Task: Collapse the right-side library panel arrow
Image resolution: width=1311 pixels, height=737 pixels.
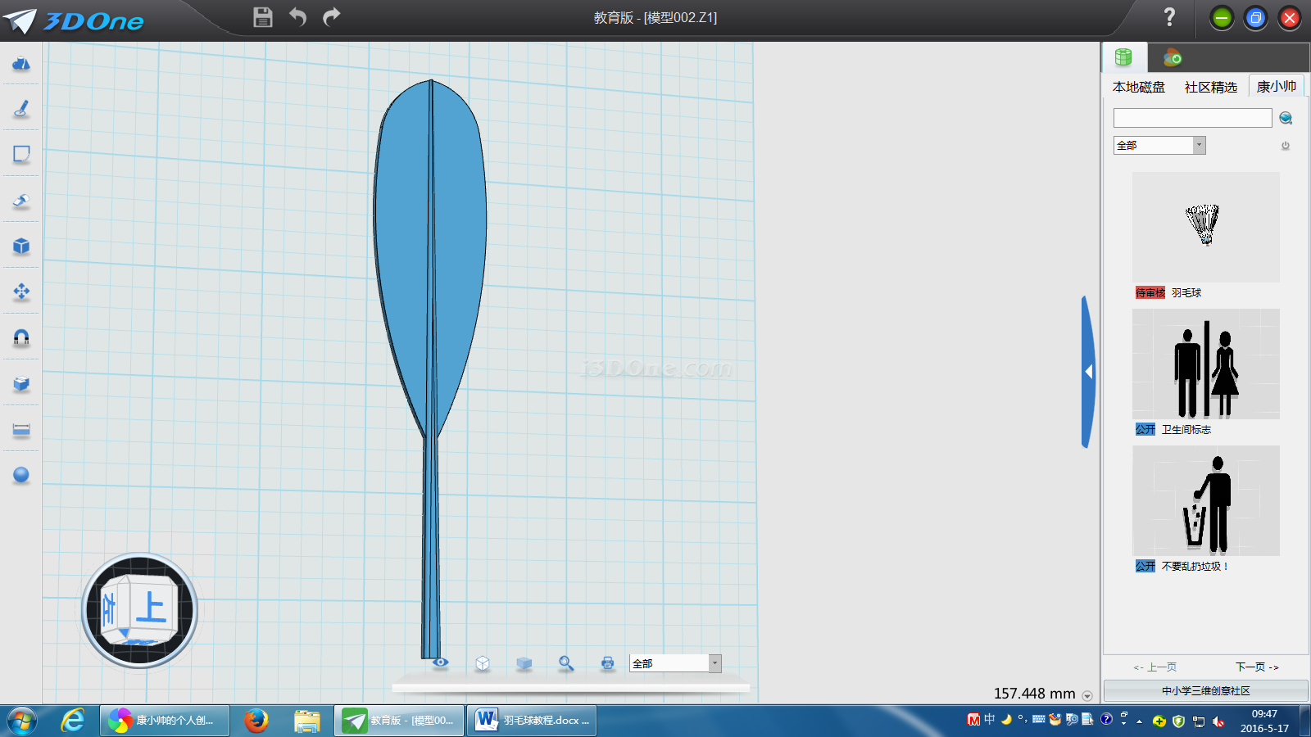Action: click(x=1088, y=372)
